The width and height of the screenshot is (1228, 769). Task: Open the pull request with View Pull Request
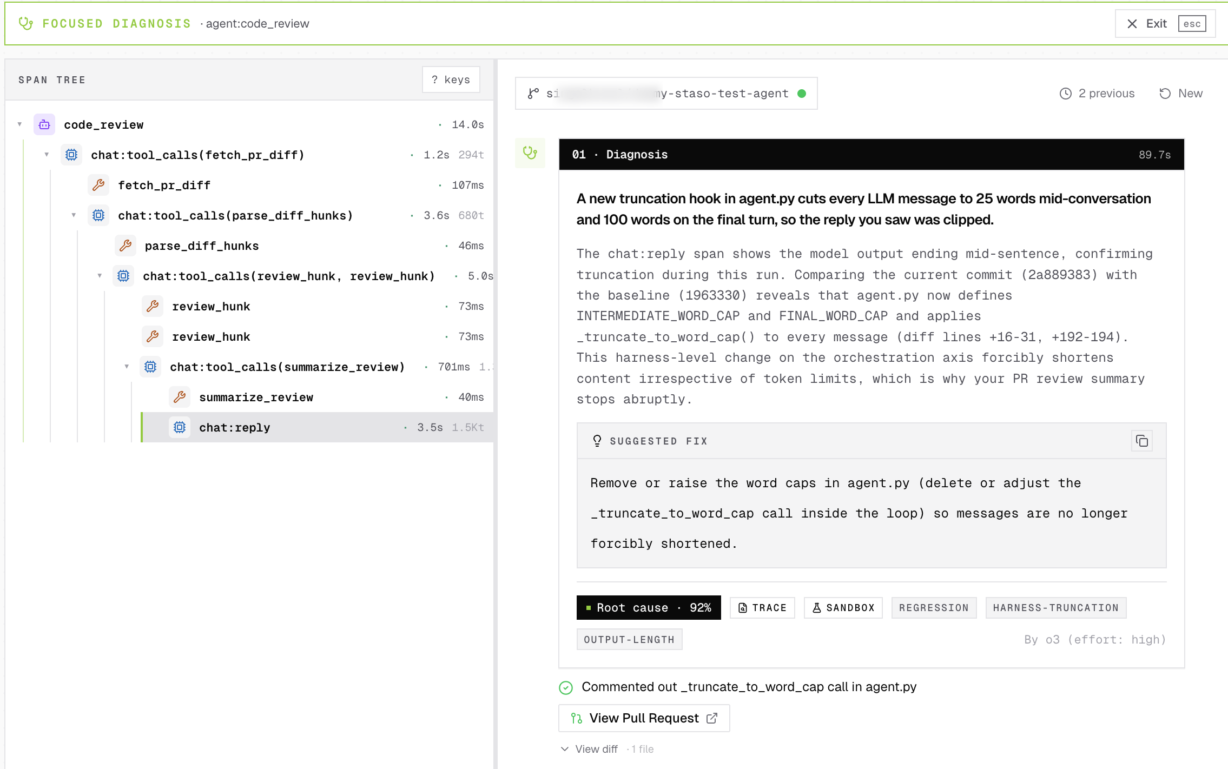[643, 718]
